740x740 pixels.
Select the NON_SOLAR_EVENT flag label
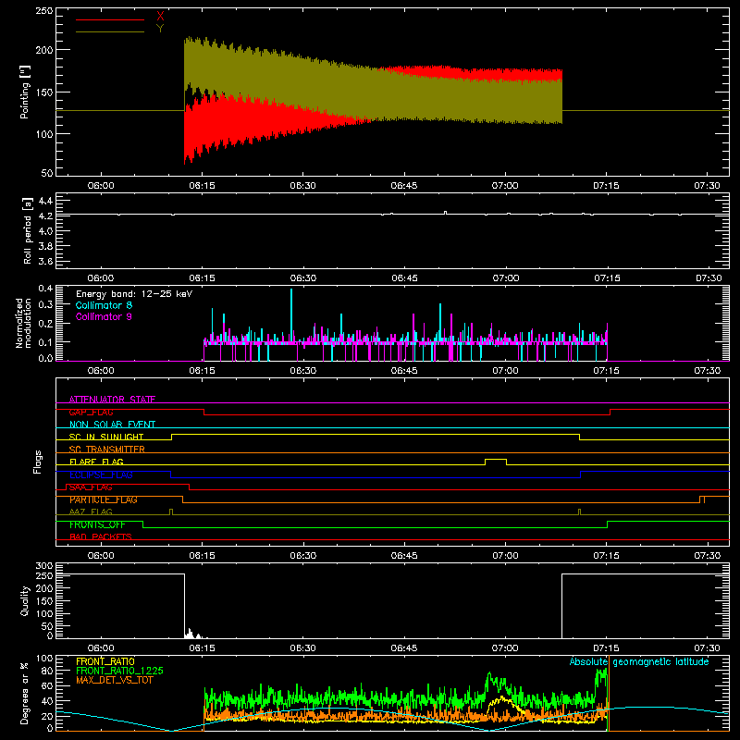click(112, 425)
